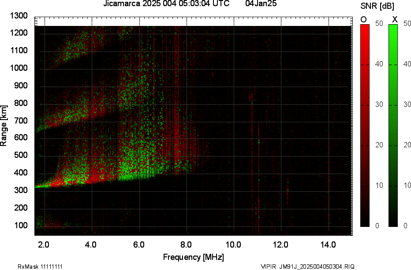Click the title text 'Jicamarca 2025 004 05:03:04 UTC'

(166, 4)
